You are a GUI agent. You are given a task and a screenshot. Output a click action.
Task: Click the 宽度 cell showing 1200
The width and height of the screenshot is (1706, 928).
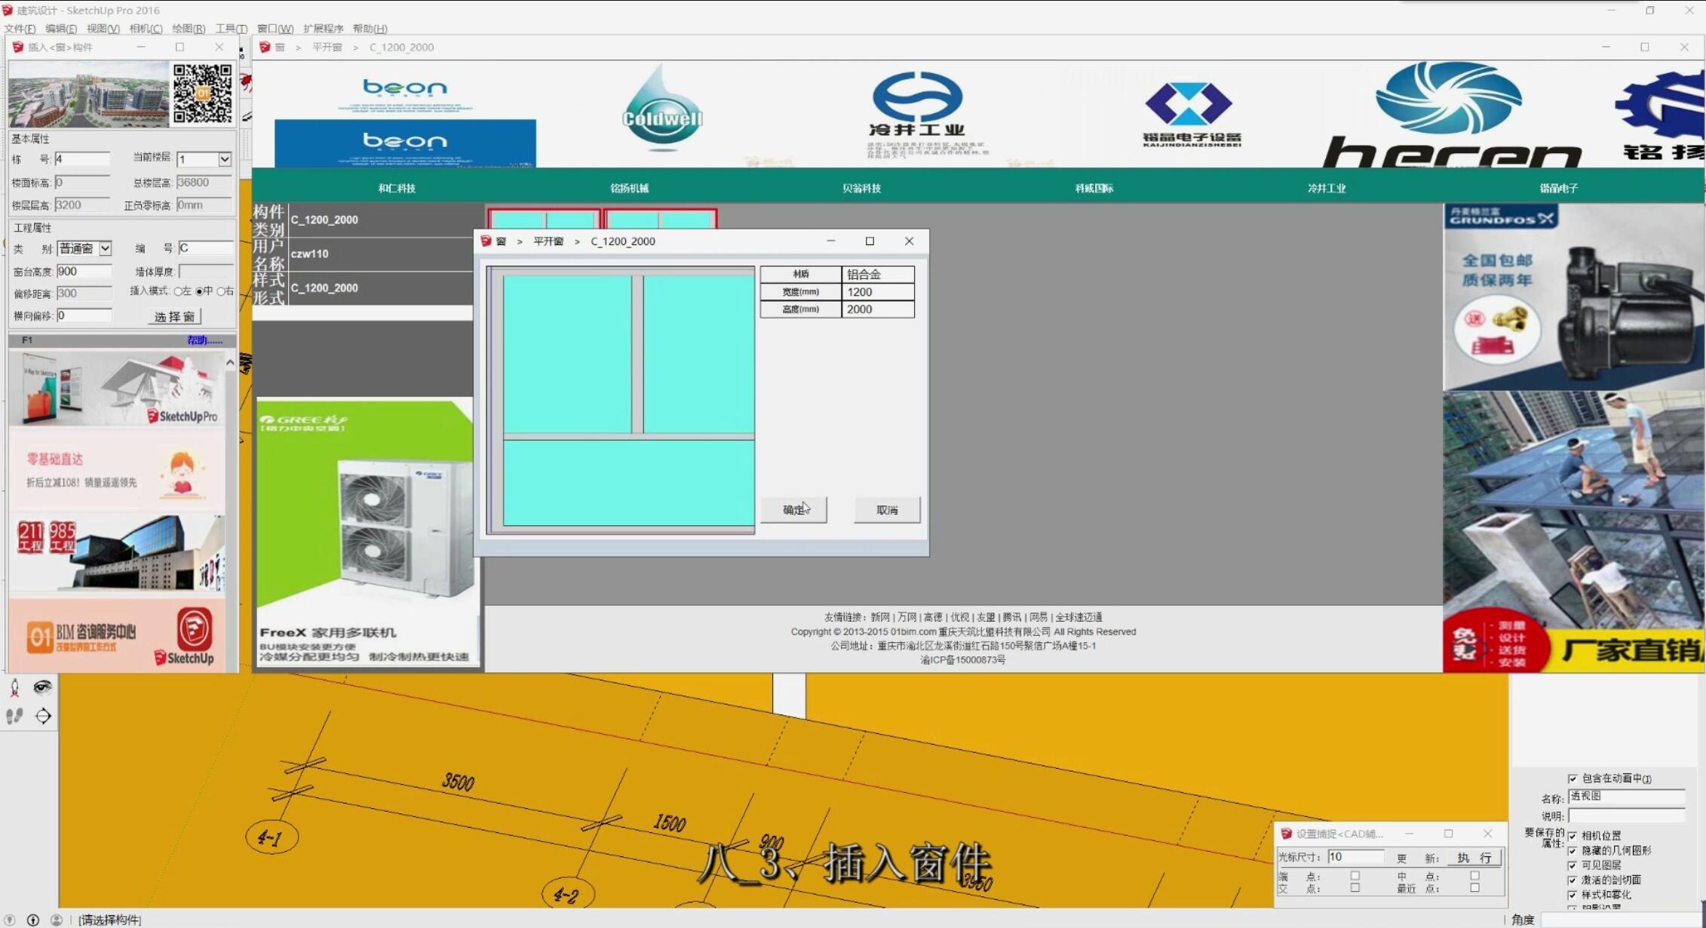(878, 292)
